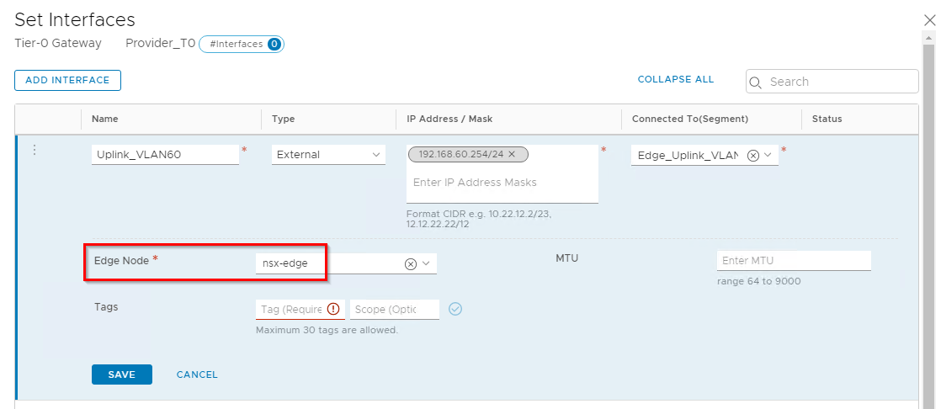The image size is (941, 409).
Task: Cancel the interface edits
Action: point(197,374)
